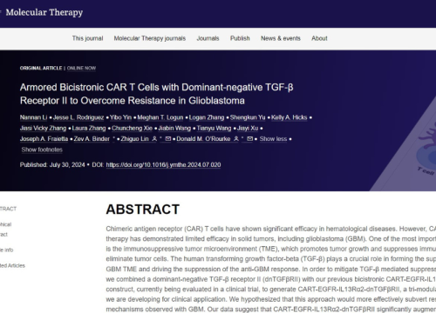The width and height of the screenshot is (436, 313).
Task: Click the Published July 30, 2024 date
Action: point(52,165)
